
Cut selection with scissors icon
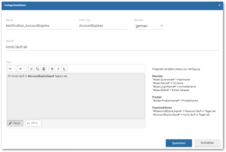[31, 69]
